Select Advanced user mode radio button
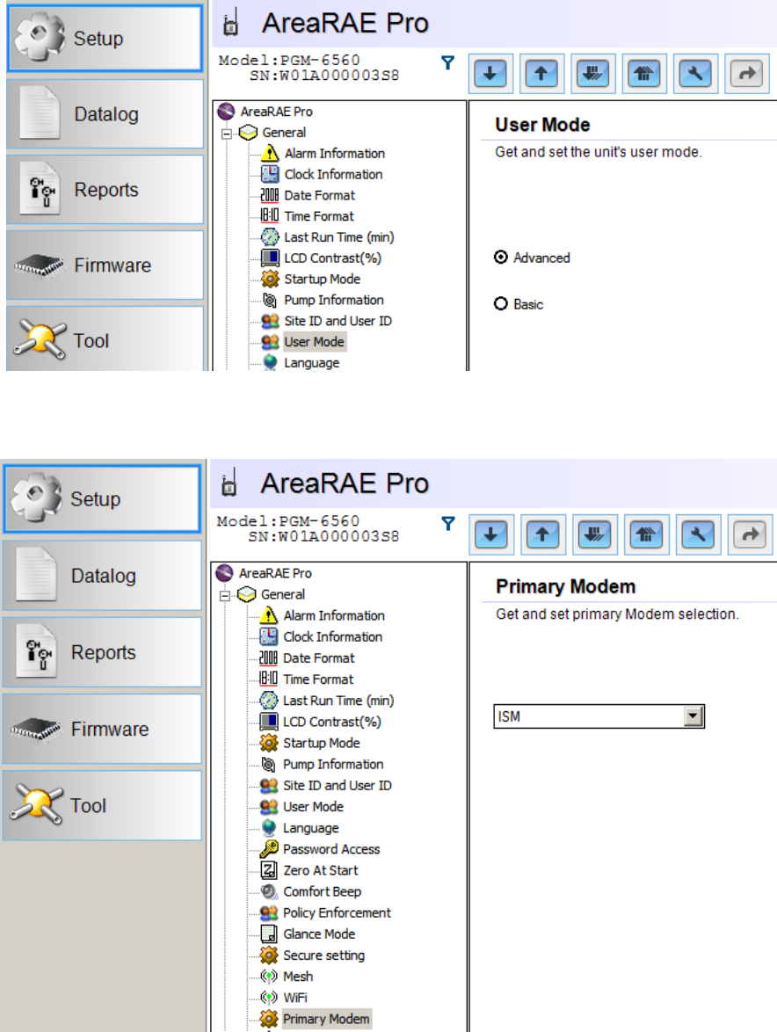Viewport: 777px width, 1032px height. [x=501, y=258]
